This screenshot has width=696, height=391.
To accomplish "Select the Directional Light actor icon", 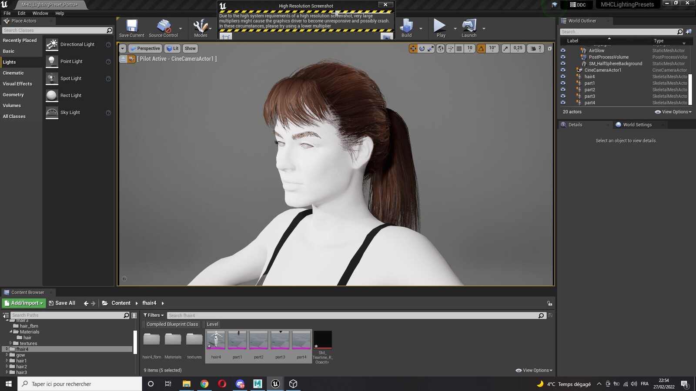I will (52, 44).
